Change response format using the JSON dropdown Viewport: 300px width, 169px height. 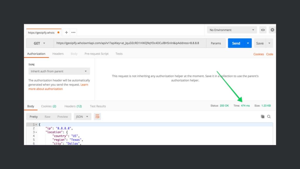(x=82, y=116)
